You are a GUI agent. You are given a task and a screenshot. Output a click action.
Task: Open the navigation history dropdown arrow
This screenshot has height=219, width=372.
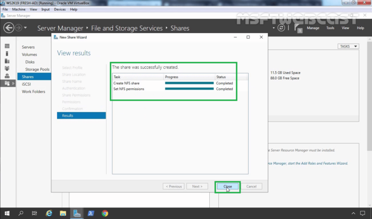tap(25, 28)
